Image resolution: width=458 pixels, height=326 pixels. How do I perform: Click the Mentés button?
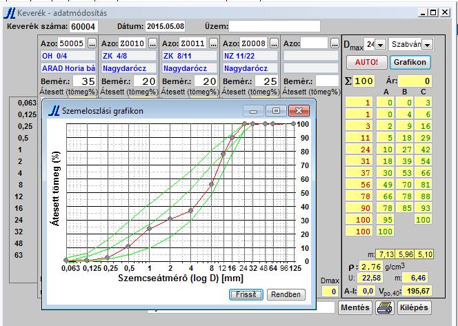click(x=355, y=307)
